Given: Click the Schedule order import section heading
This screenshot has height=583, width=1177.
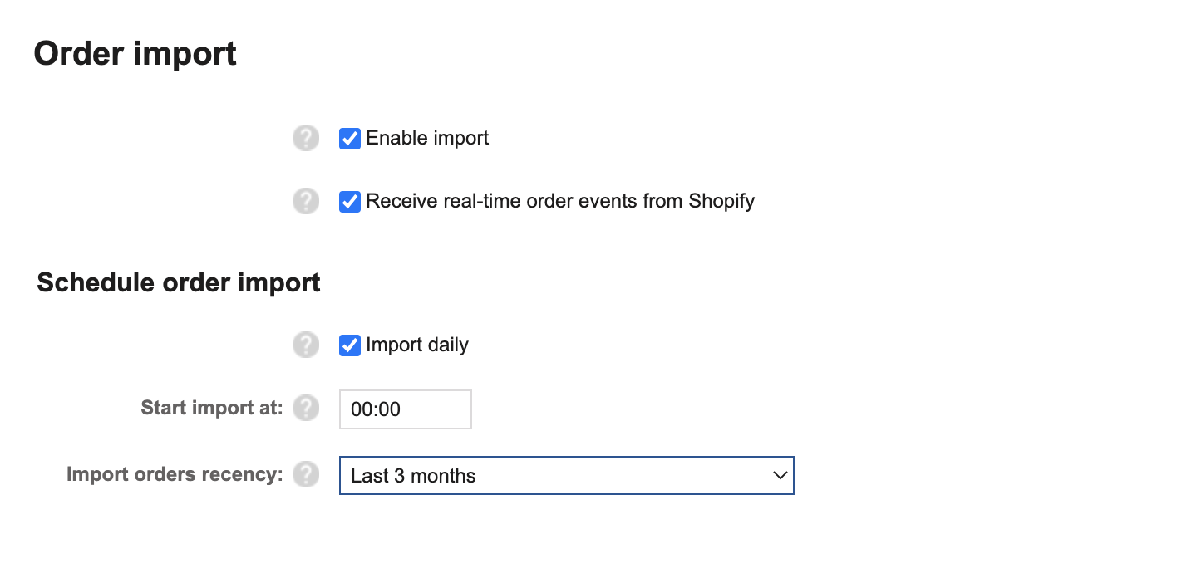Looking at the screenshot, I should (x=179, y=282).
